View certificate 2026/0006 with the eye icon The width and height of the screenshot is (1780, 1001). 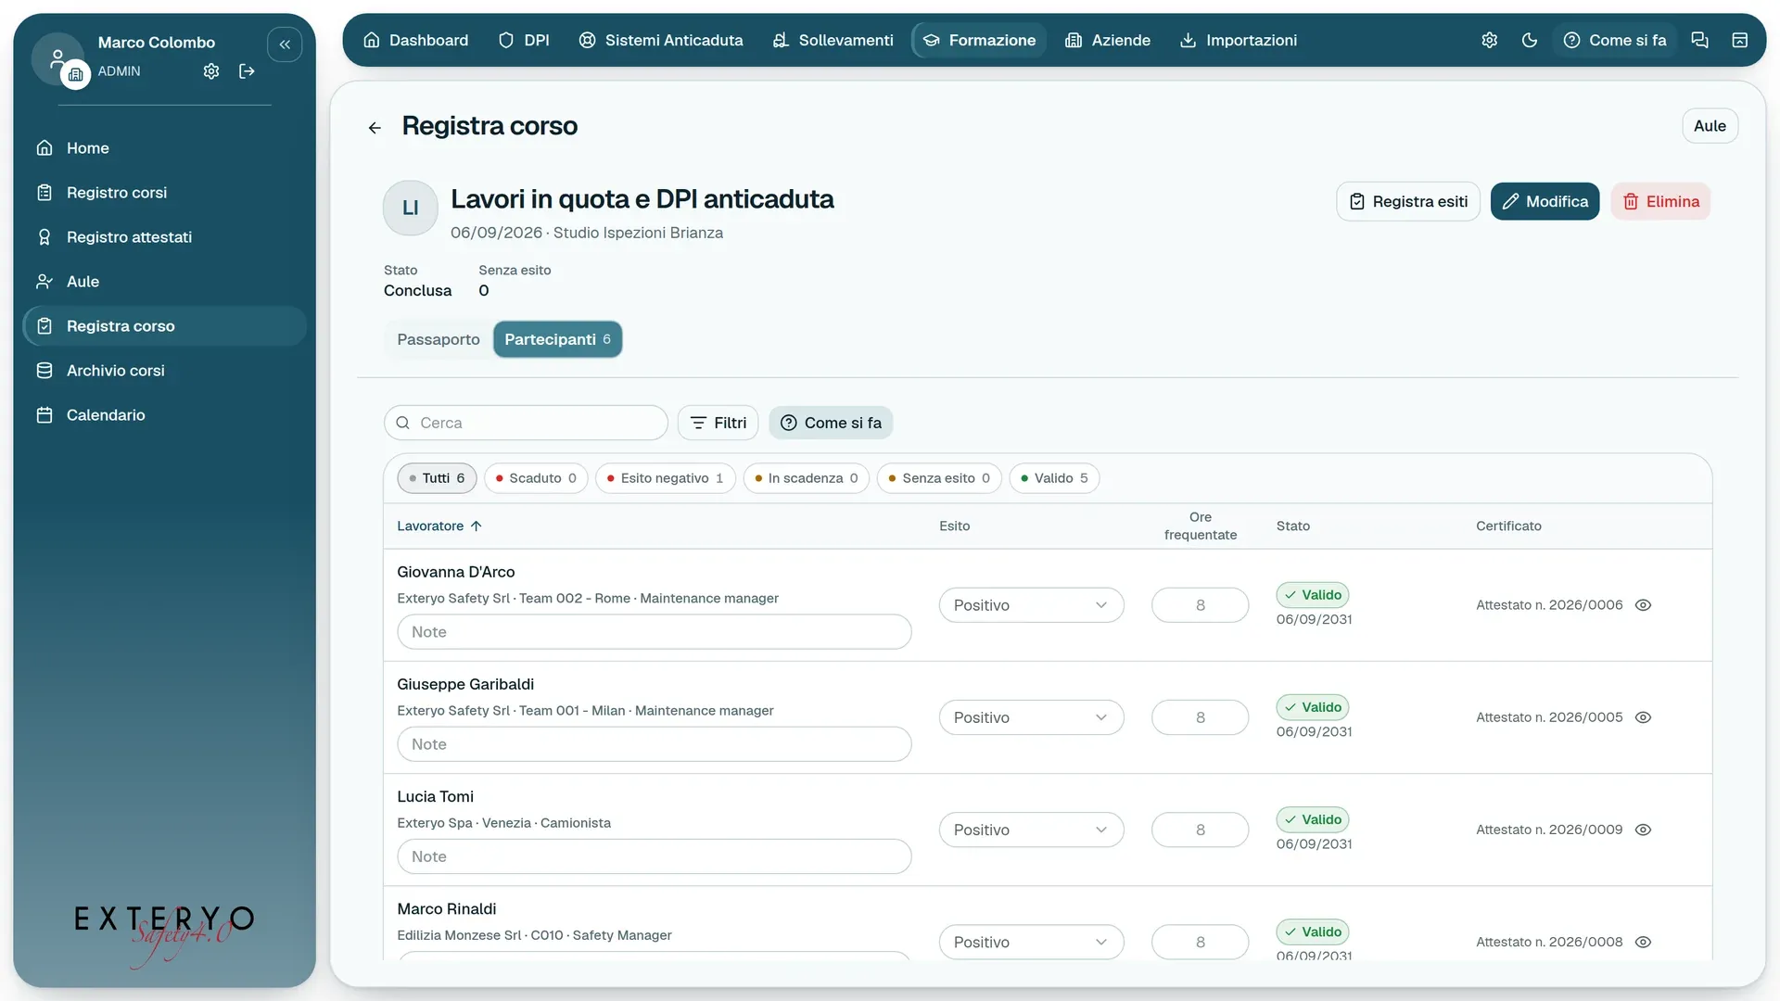(1644, 605)
